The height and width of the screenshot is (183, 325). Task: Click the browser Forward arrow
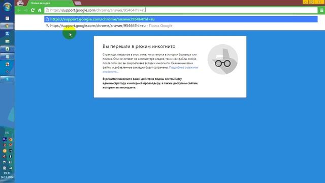pos(26,10)
